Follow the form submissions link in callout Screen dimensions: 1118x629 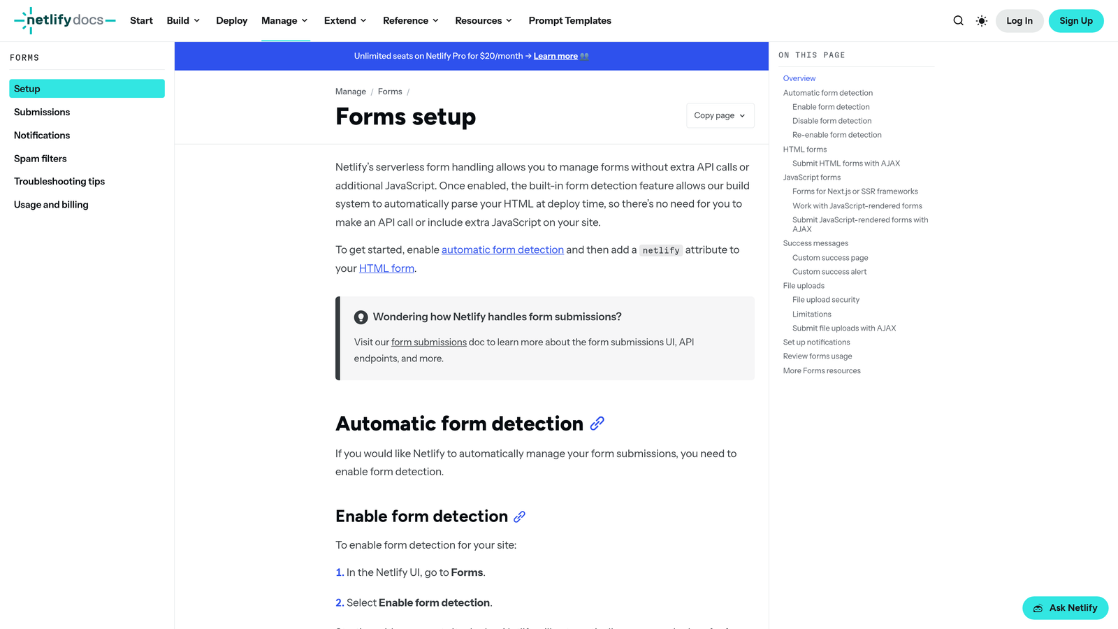point(429,342)
